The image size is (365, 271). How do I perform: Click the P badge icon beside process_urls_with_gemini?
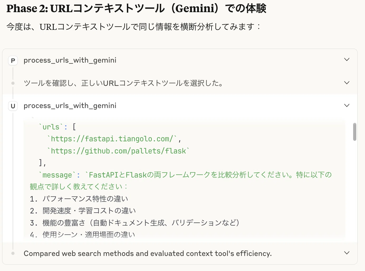13,61
